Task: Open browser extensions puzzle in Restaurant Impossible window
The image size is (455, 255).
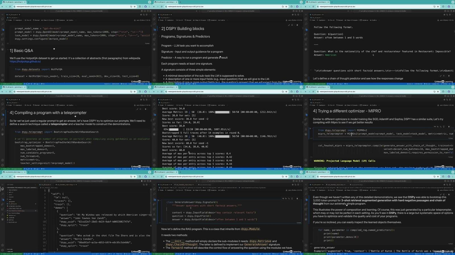Action: (x=443, y=7)
